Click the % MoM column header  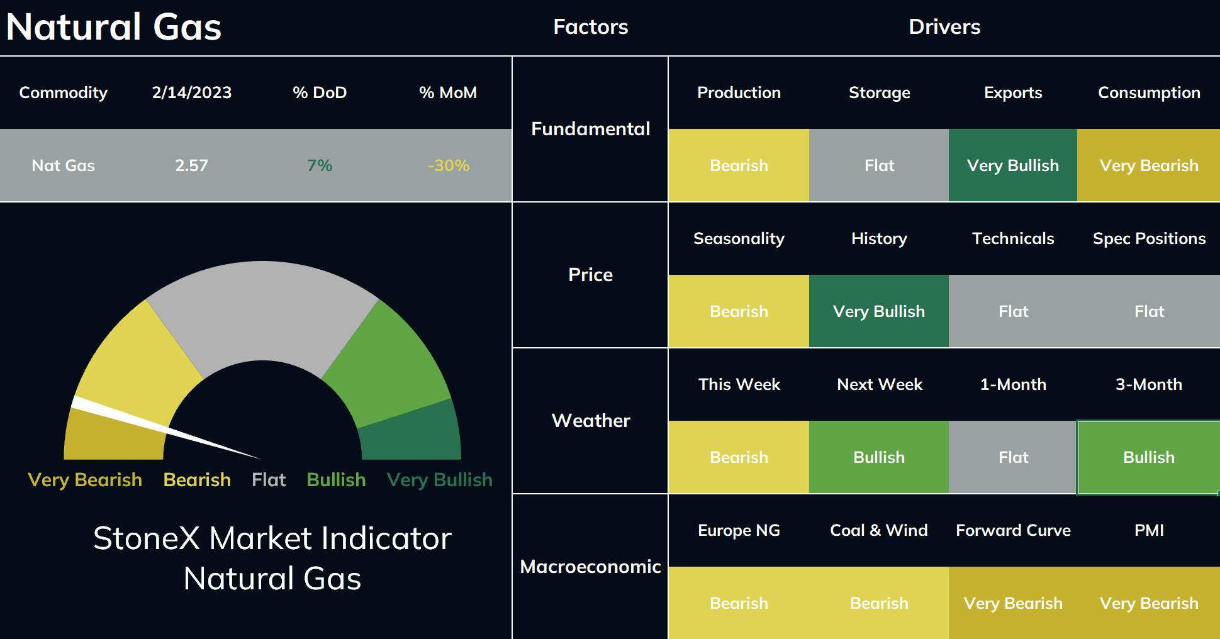click(448, 92)
